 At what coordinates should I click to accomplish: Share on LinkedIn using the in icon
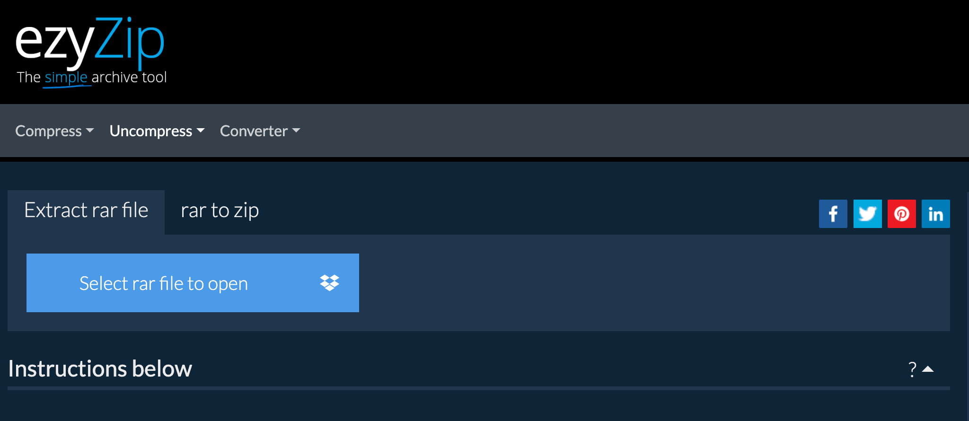point(935,214)
